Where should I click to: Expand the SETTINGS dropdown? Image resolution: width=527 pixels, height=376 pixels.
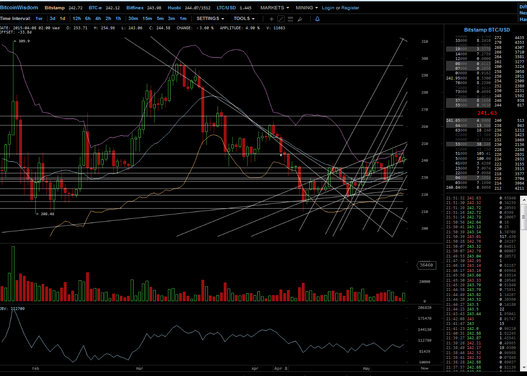[x=210, y=19]
